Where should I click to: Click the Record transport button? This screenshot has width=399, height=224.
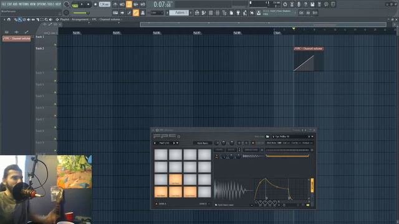click(x=95, y=4)
